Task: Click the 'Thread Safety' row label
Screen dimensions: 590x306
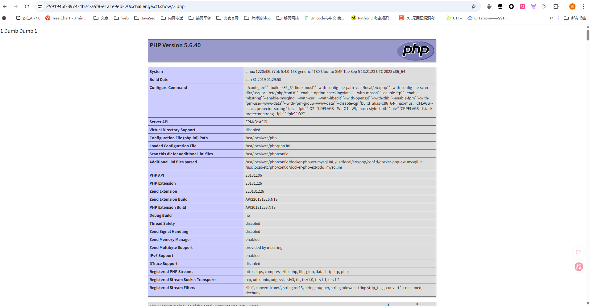Action: tap(162, 223)
